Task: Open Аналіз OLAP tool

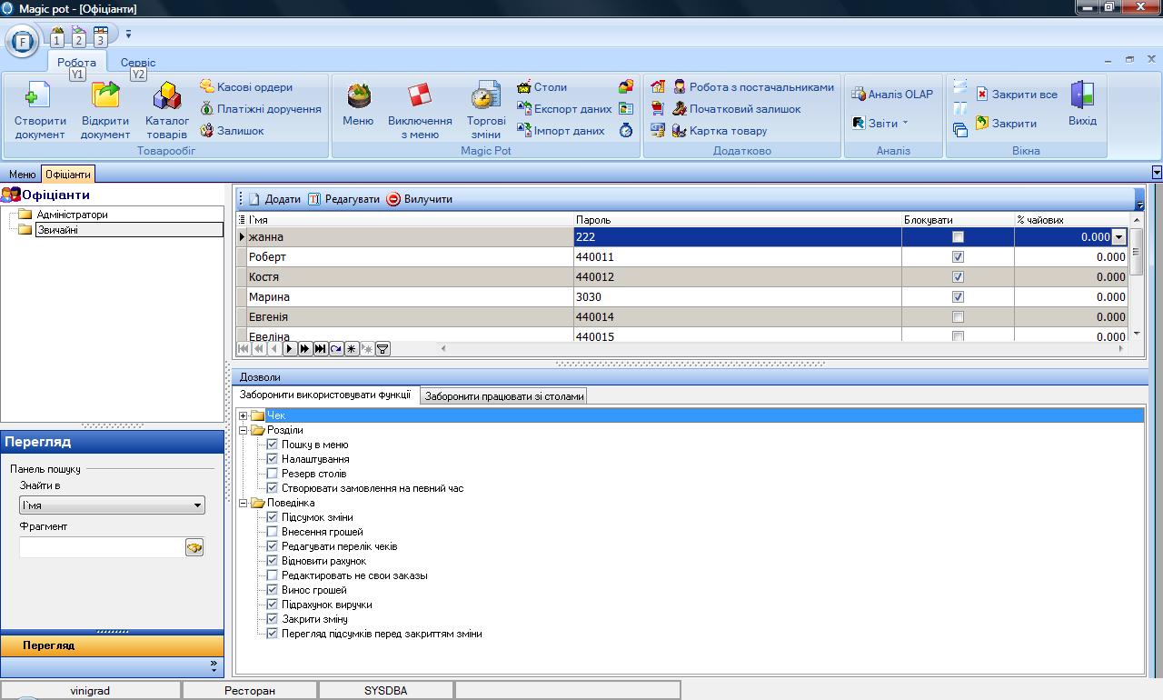Action: [891, 95]
